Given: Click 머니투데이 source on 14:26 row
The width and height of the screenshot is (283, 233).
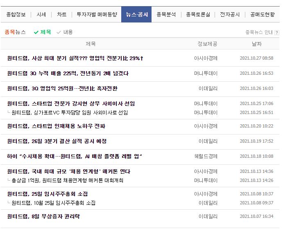Looking at the screenshot, I should click(206, 180).
